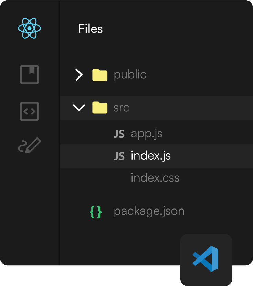Click the divider between sidebar and Files panel

(59, 138)
